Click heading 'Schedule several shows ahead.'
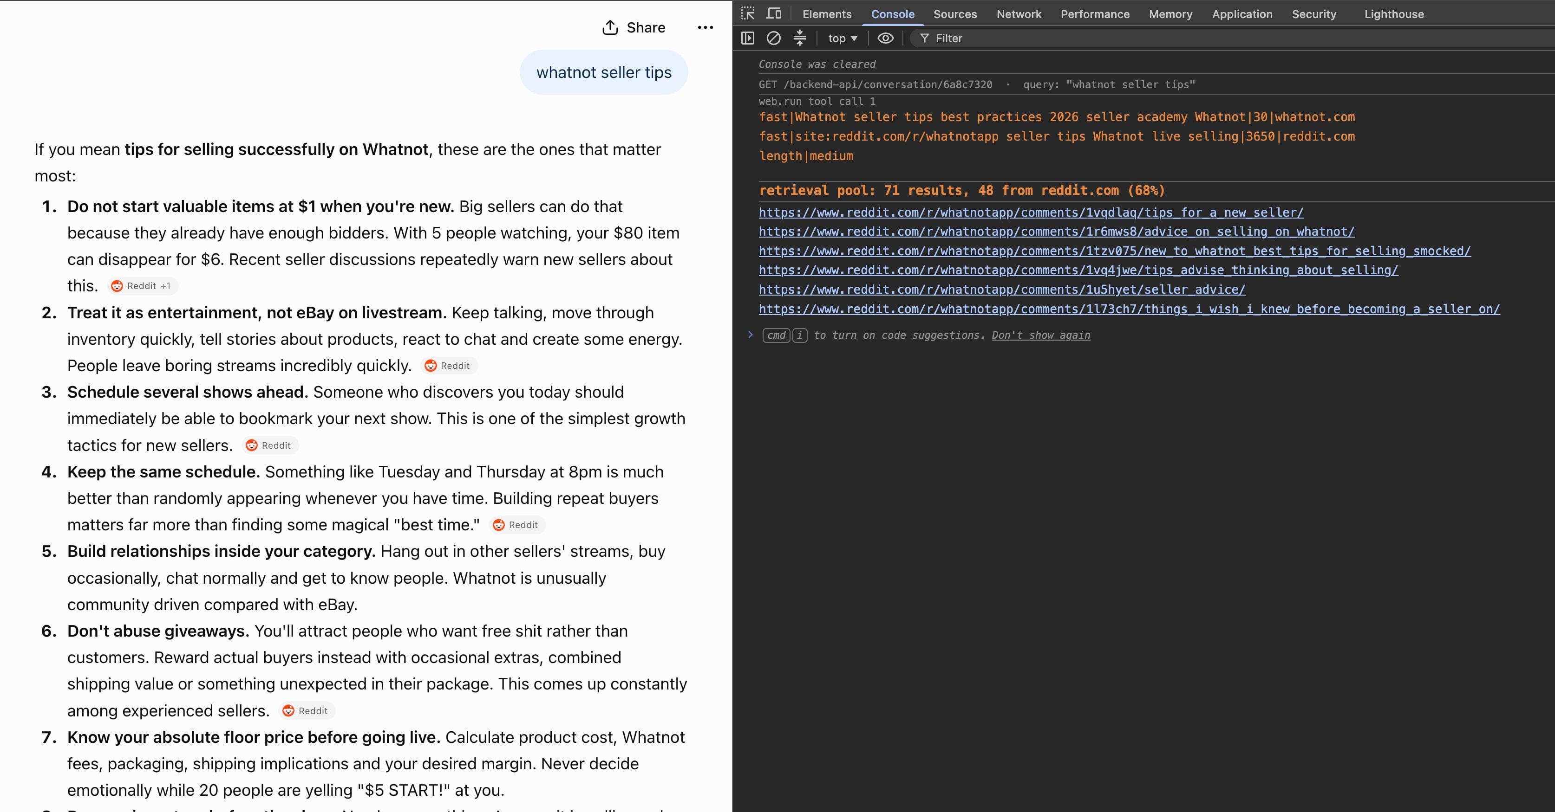The width and height of the screenshot is (1555, 812). [188, 392]
